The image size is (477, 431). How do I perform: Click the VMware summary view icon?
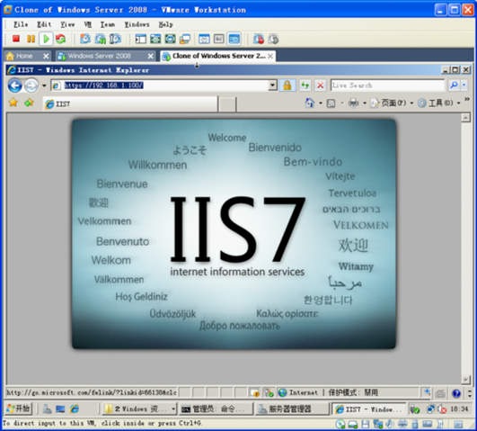[204, 39]
